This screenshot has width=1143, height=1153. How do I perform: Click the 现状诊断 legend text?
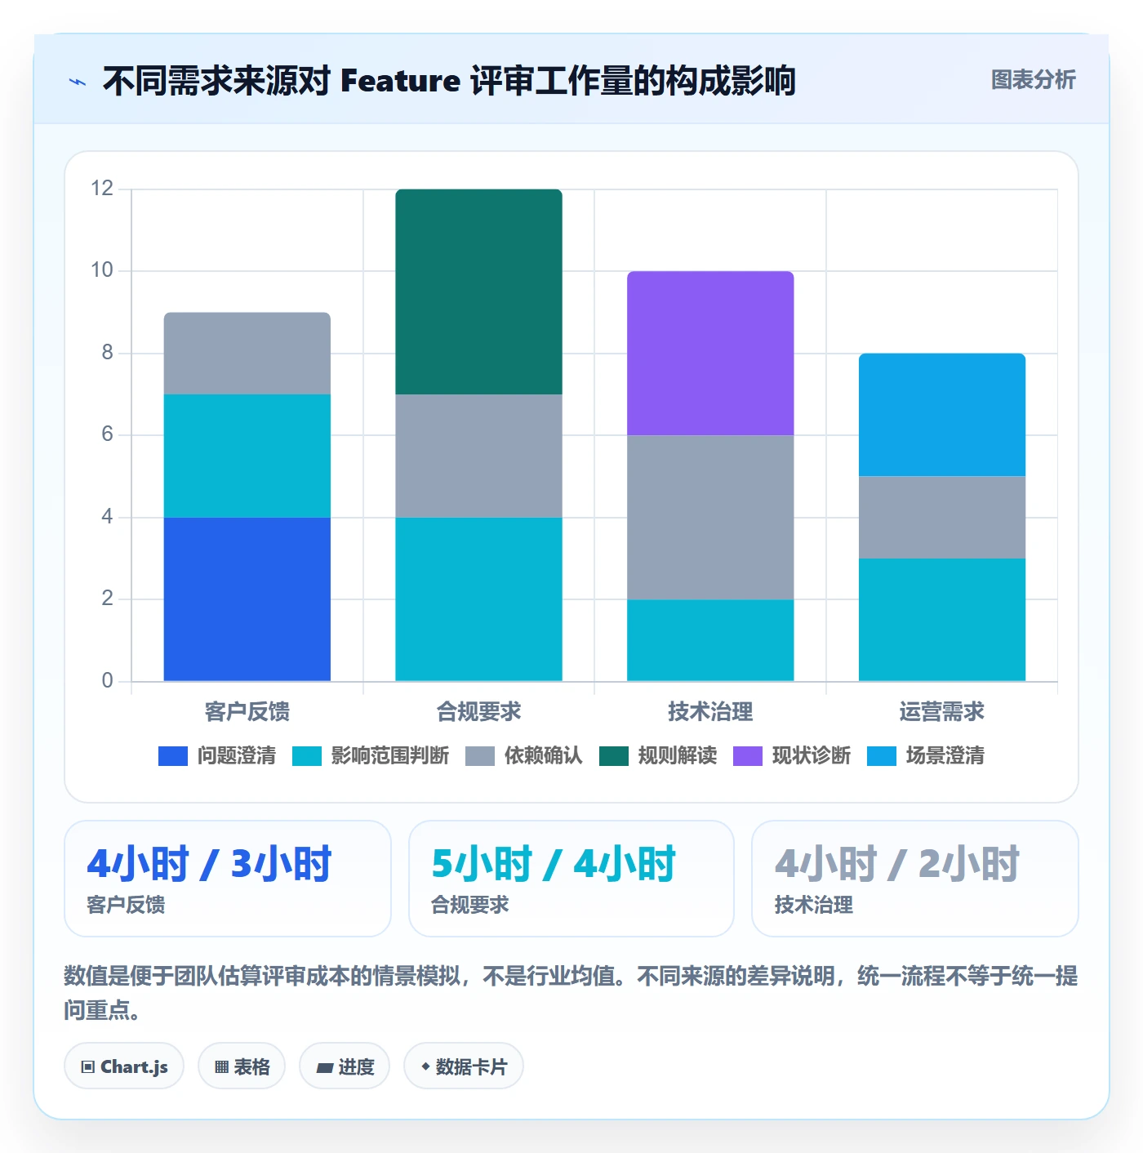coord(812,756)
